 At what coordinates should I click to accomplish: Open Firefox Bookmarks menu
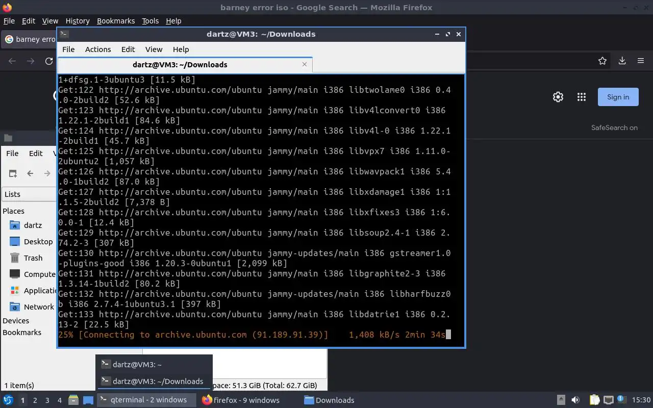coord(116,21)
